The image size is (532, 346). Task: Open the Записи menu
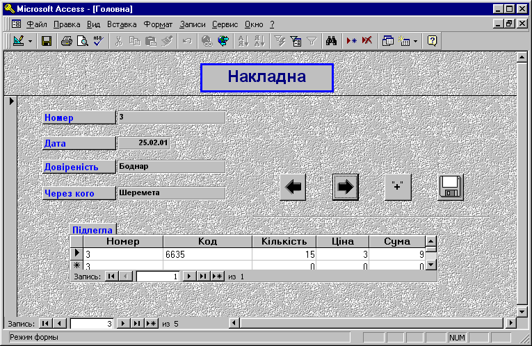[x=193, y=24]
